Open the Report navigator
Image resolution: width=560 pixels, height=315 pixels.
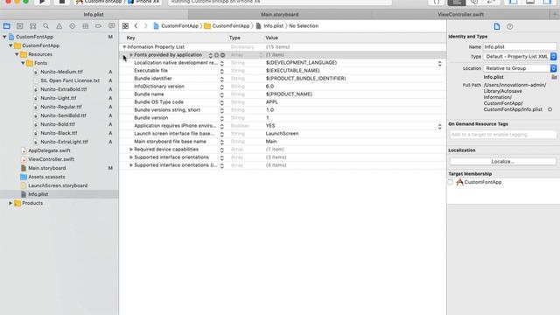point(111,26)
